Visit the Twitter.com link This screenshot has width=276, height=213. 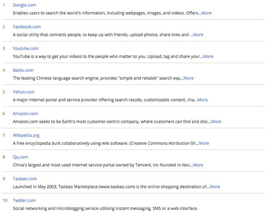pos(24,200)
